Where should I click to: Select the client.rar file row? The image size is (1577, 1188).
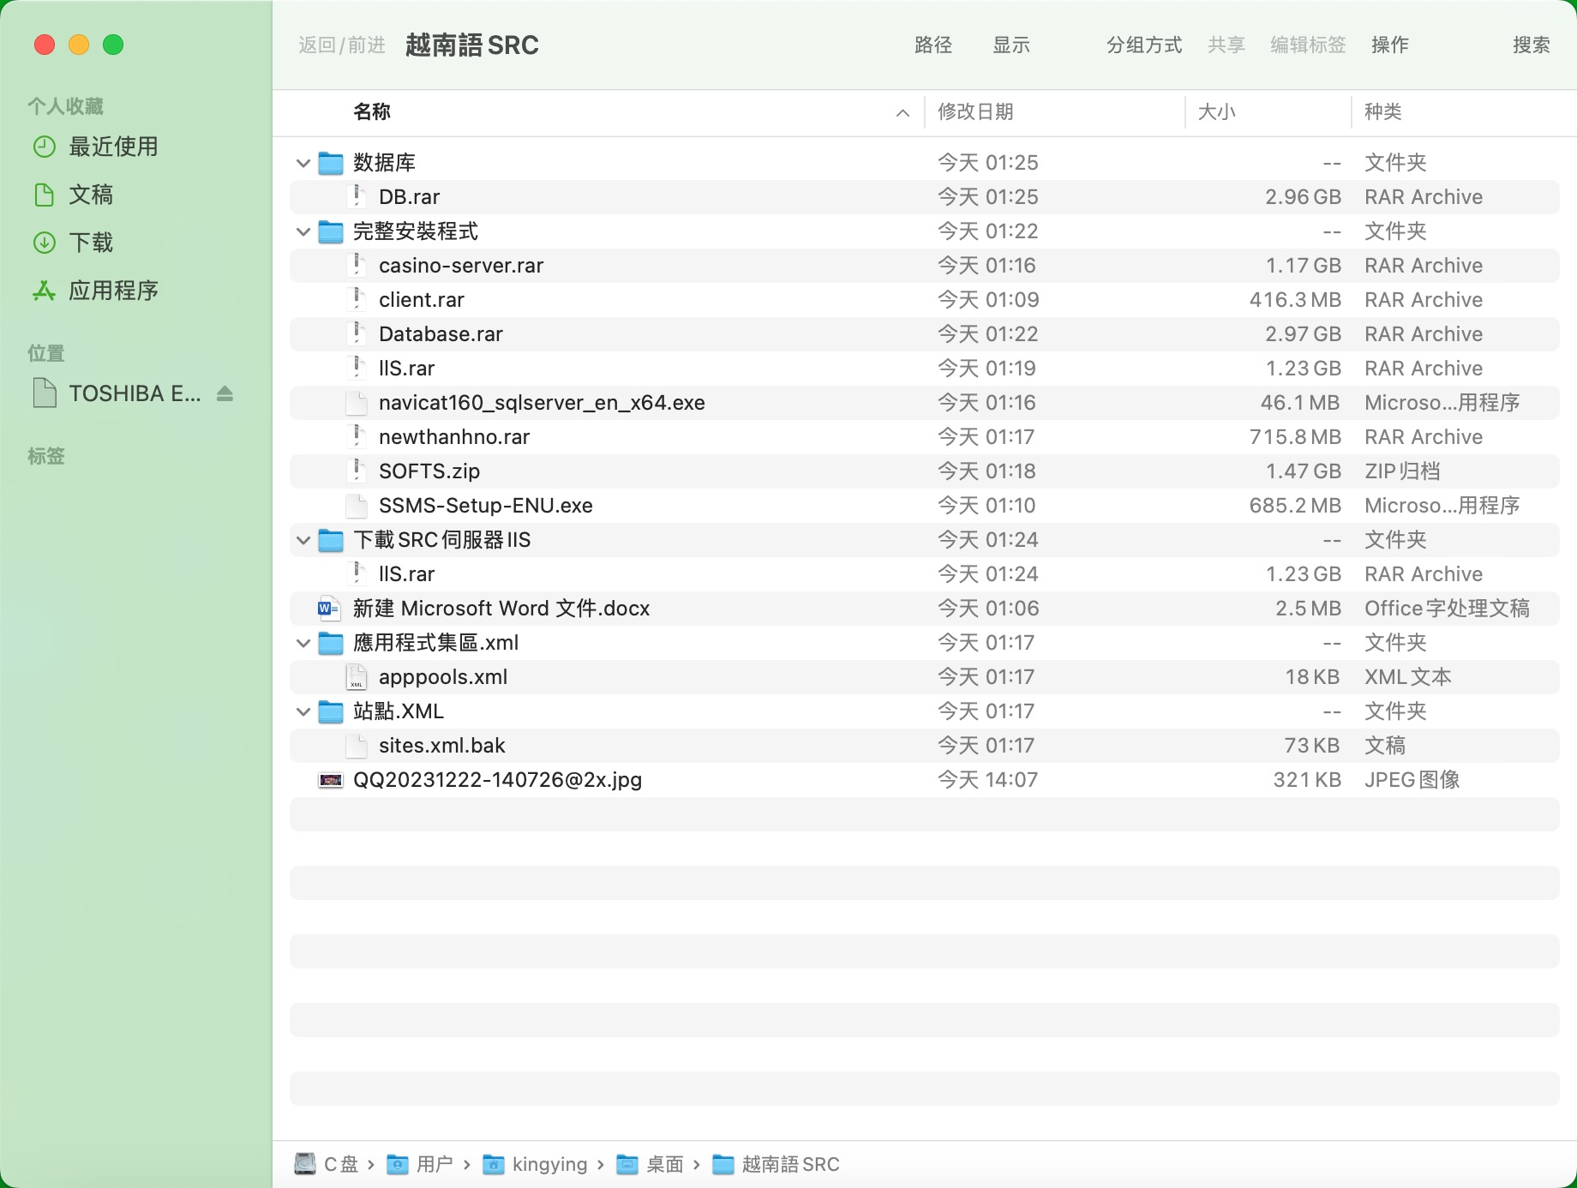tap(925, 300)
